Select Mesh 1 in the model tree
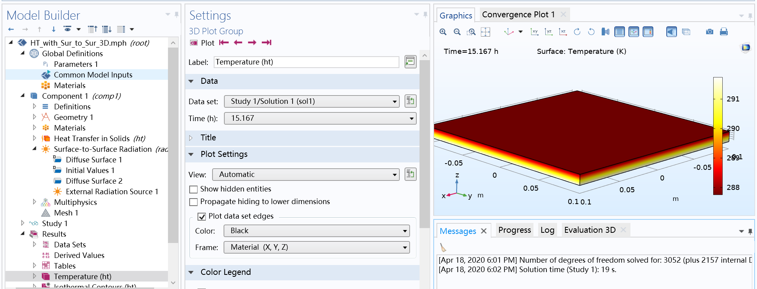Screen dimensions: 757x289 click(x=66, y=213)
